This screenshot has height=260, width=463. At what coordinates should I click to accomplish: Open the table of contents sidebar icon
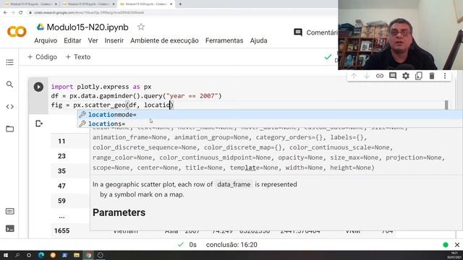point(9,62)
